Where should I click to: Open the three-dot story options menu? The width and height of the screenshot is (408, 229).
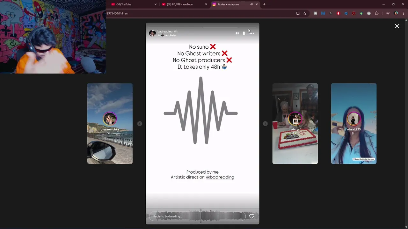click(x=251, y=33)
